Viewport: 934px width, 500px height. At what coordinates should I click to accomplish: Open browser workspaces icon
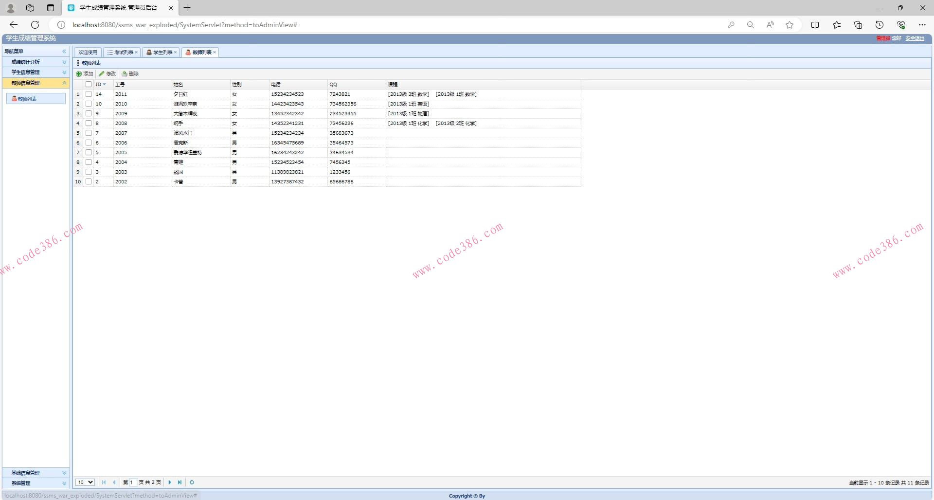click(30, 8)
